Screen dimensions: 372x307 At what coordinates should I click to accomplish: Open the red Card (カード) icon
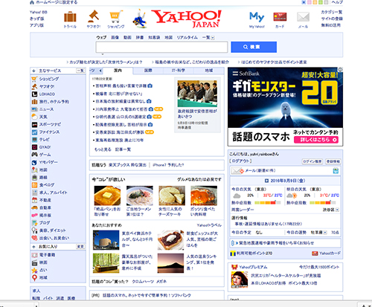tap(280, 17)
